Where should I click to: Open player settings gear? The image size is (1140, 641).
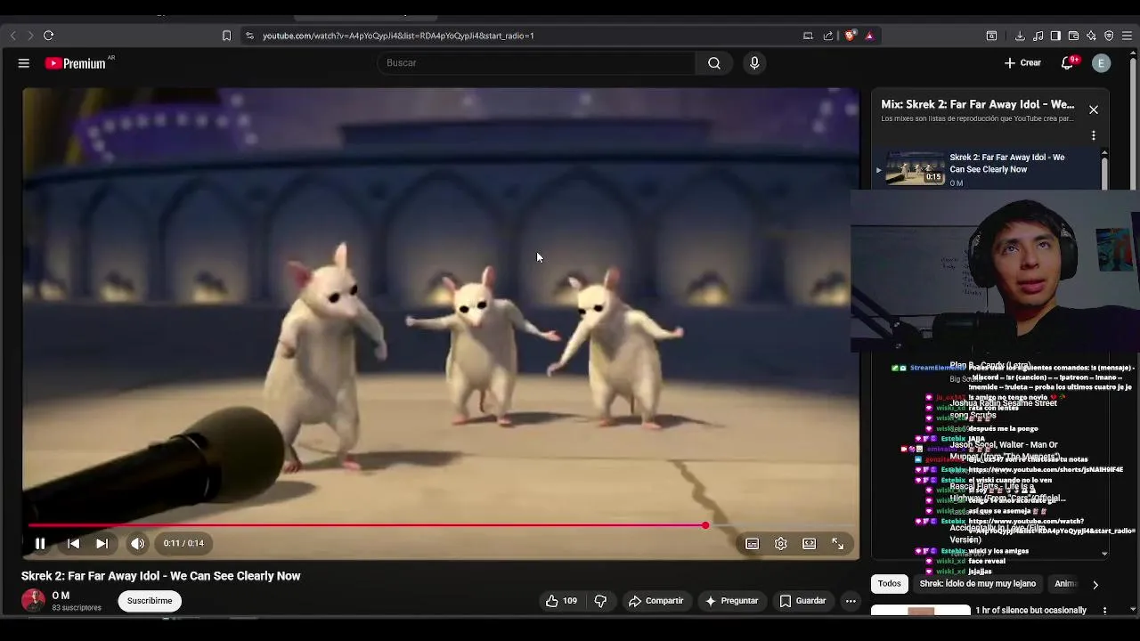(x=780, y=543)
